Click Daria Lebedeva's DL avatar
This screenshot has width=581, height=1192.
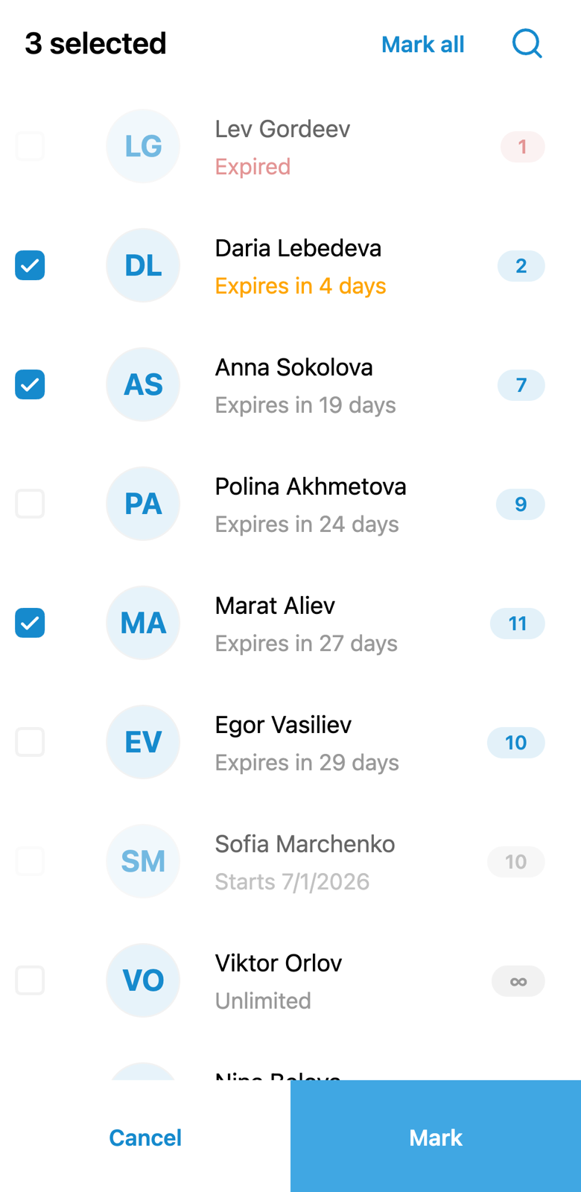tap(143, 265)
